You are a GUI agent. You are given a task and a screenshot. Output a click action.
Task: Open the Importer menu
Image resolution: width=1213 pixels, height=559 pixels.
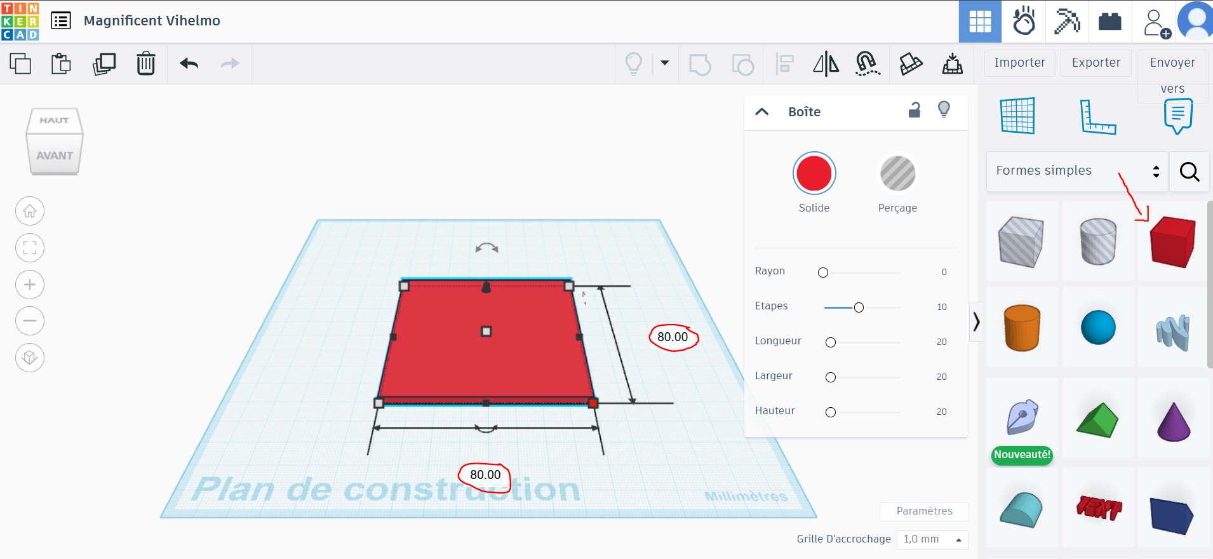coord(1019,63)
